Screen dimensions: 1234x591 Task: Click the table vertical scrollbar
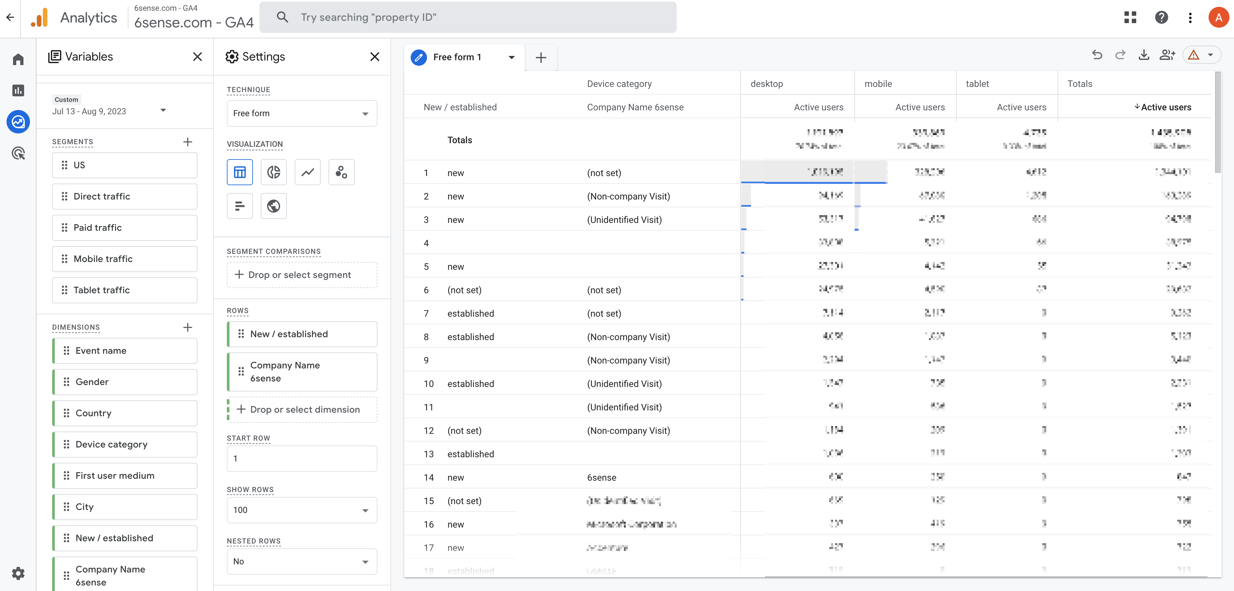1218,122
